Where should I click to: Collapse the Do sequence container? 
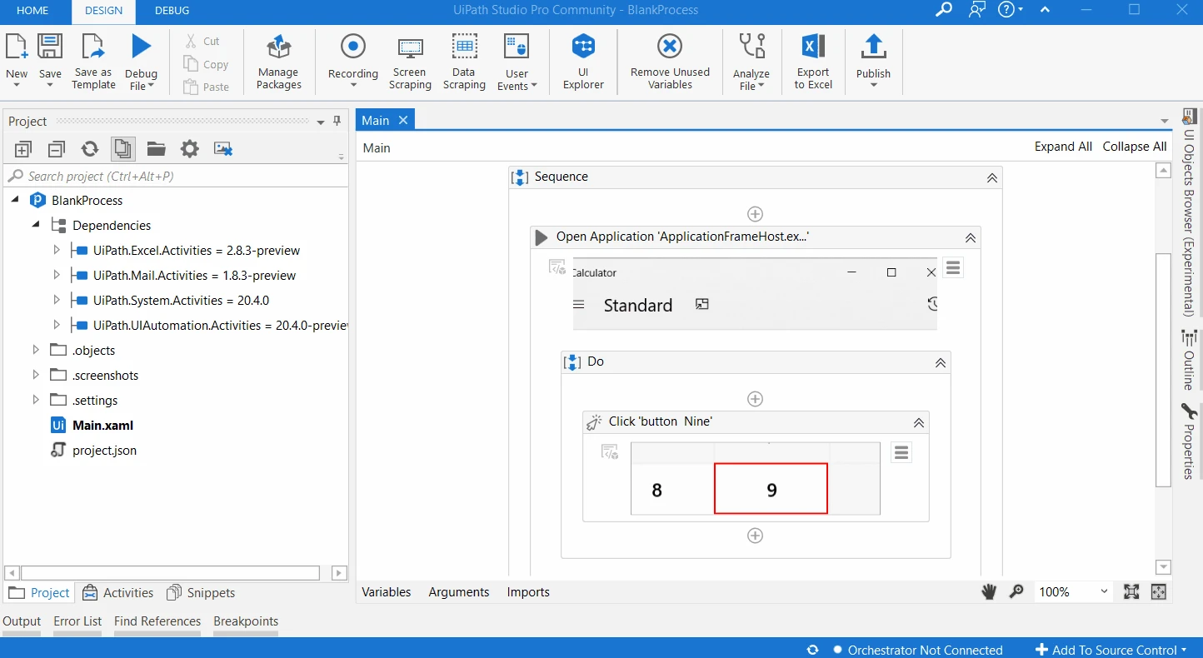(x=941, y=362)
